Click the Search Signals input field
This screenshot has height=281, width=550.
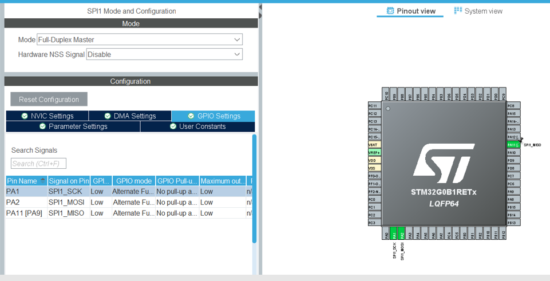click(x=38, y=164)
